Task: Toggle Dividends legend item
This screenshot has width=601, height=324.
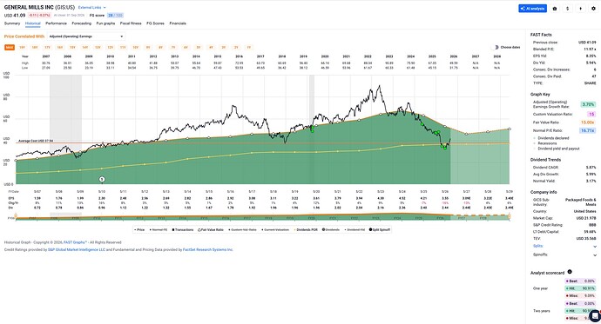Action: [331, 230]
